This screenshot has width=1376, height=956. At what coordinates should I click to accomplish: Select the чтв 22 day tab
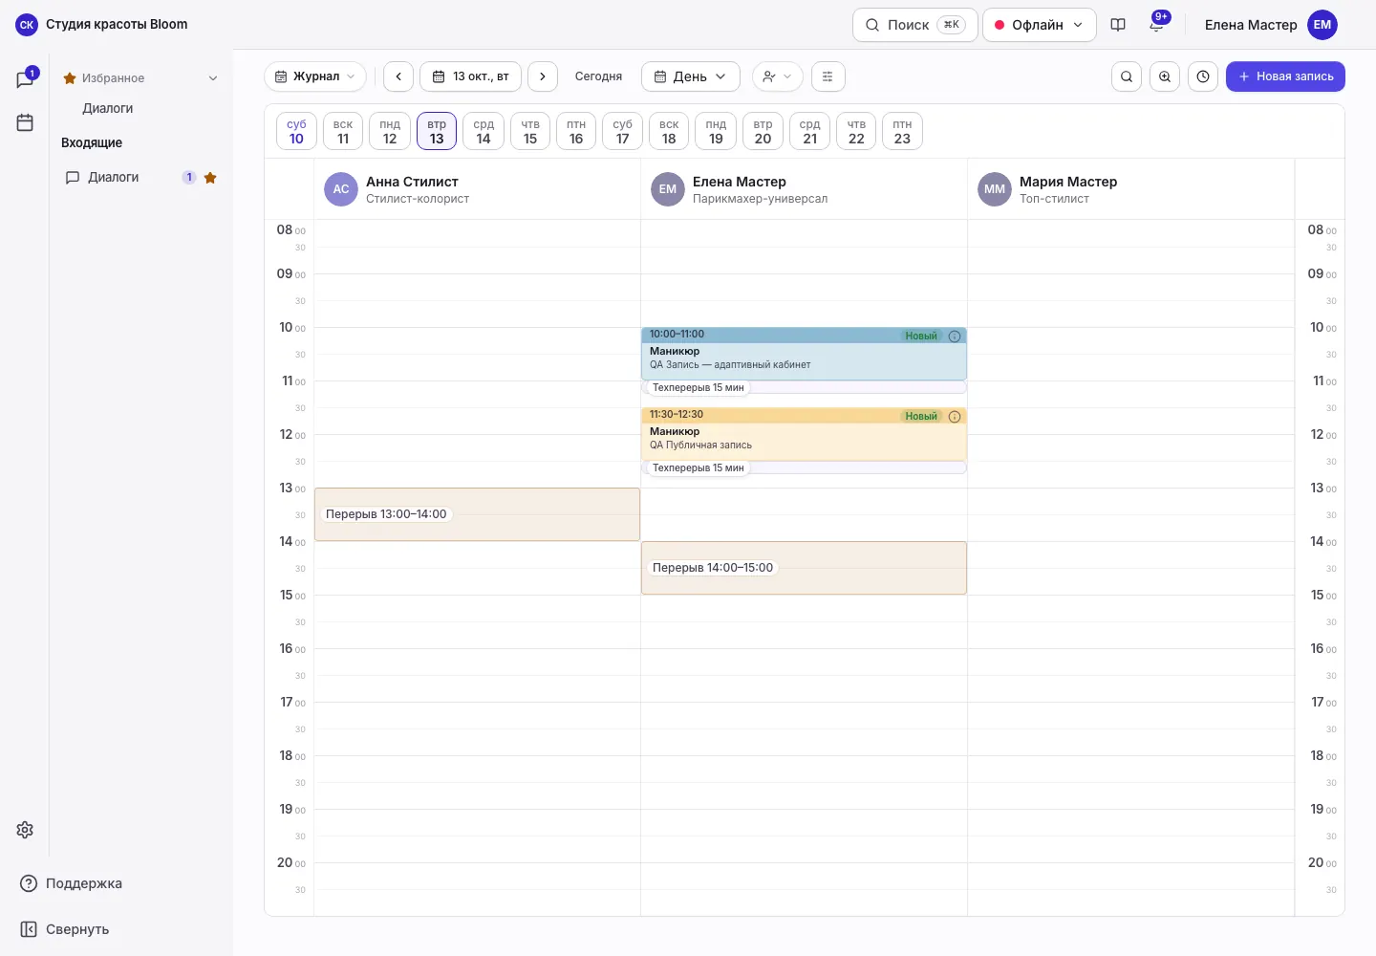pos(856,131)
